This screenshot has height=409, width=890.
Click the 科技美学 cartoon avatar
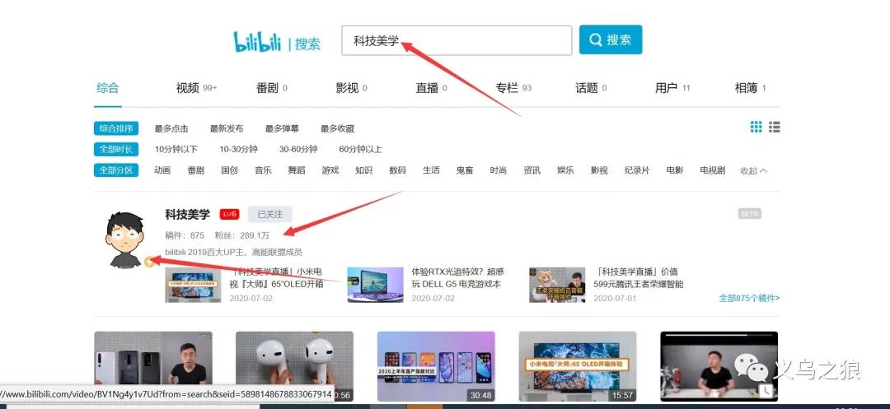pos(126,239)
